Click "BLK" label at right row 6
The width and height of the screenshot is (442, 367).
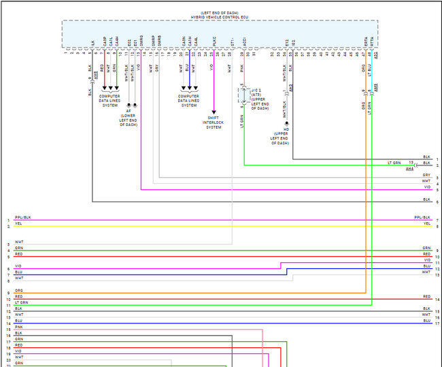(427, 200)
